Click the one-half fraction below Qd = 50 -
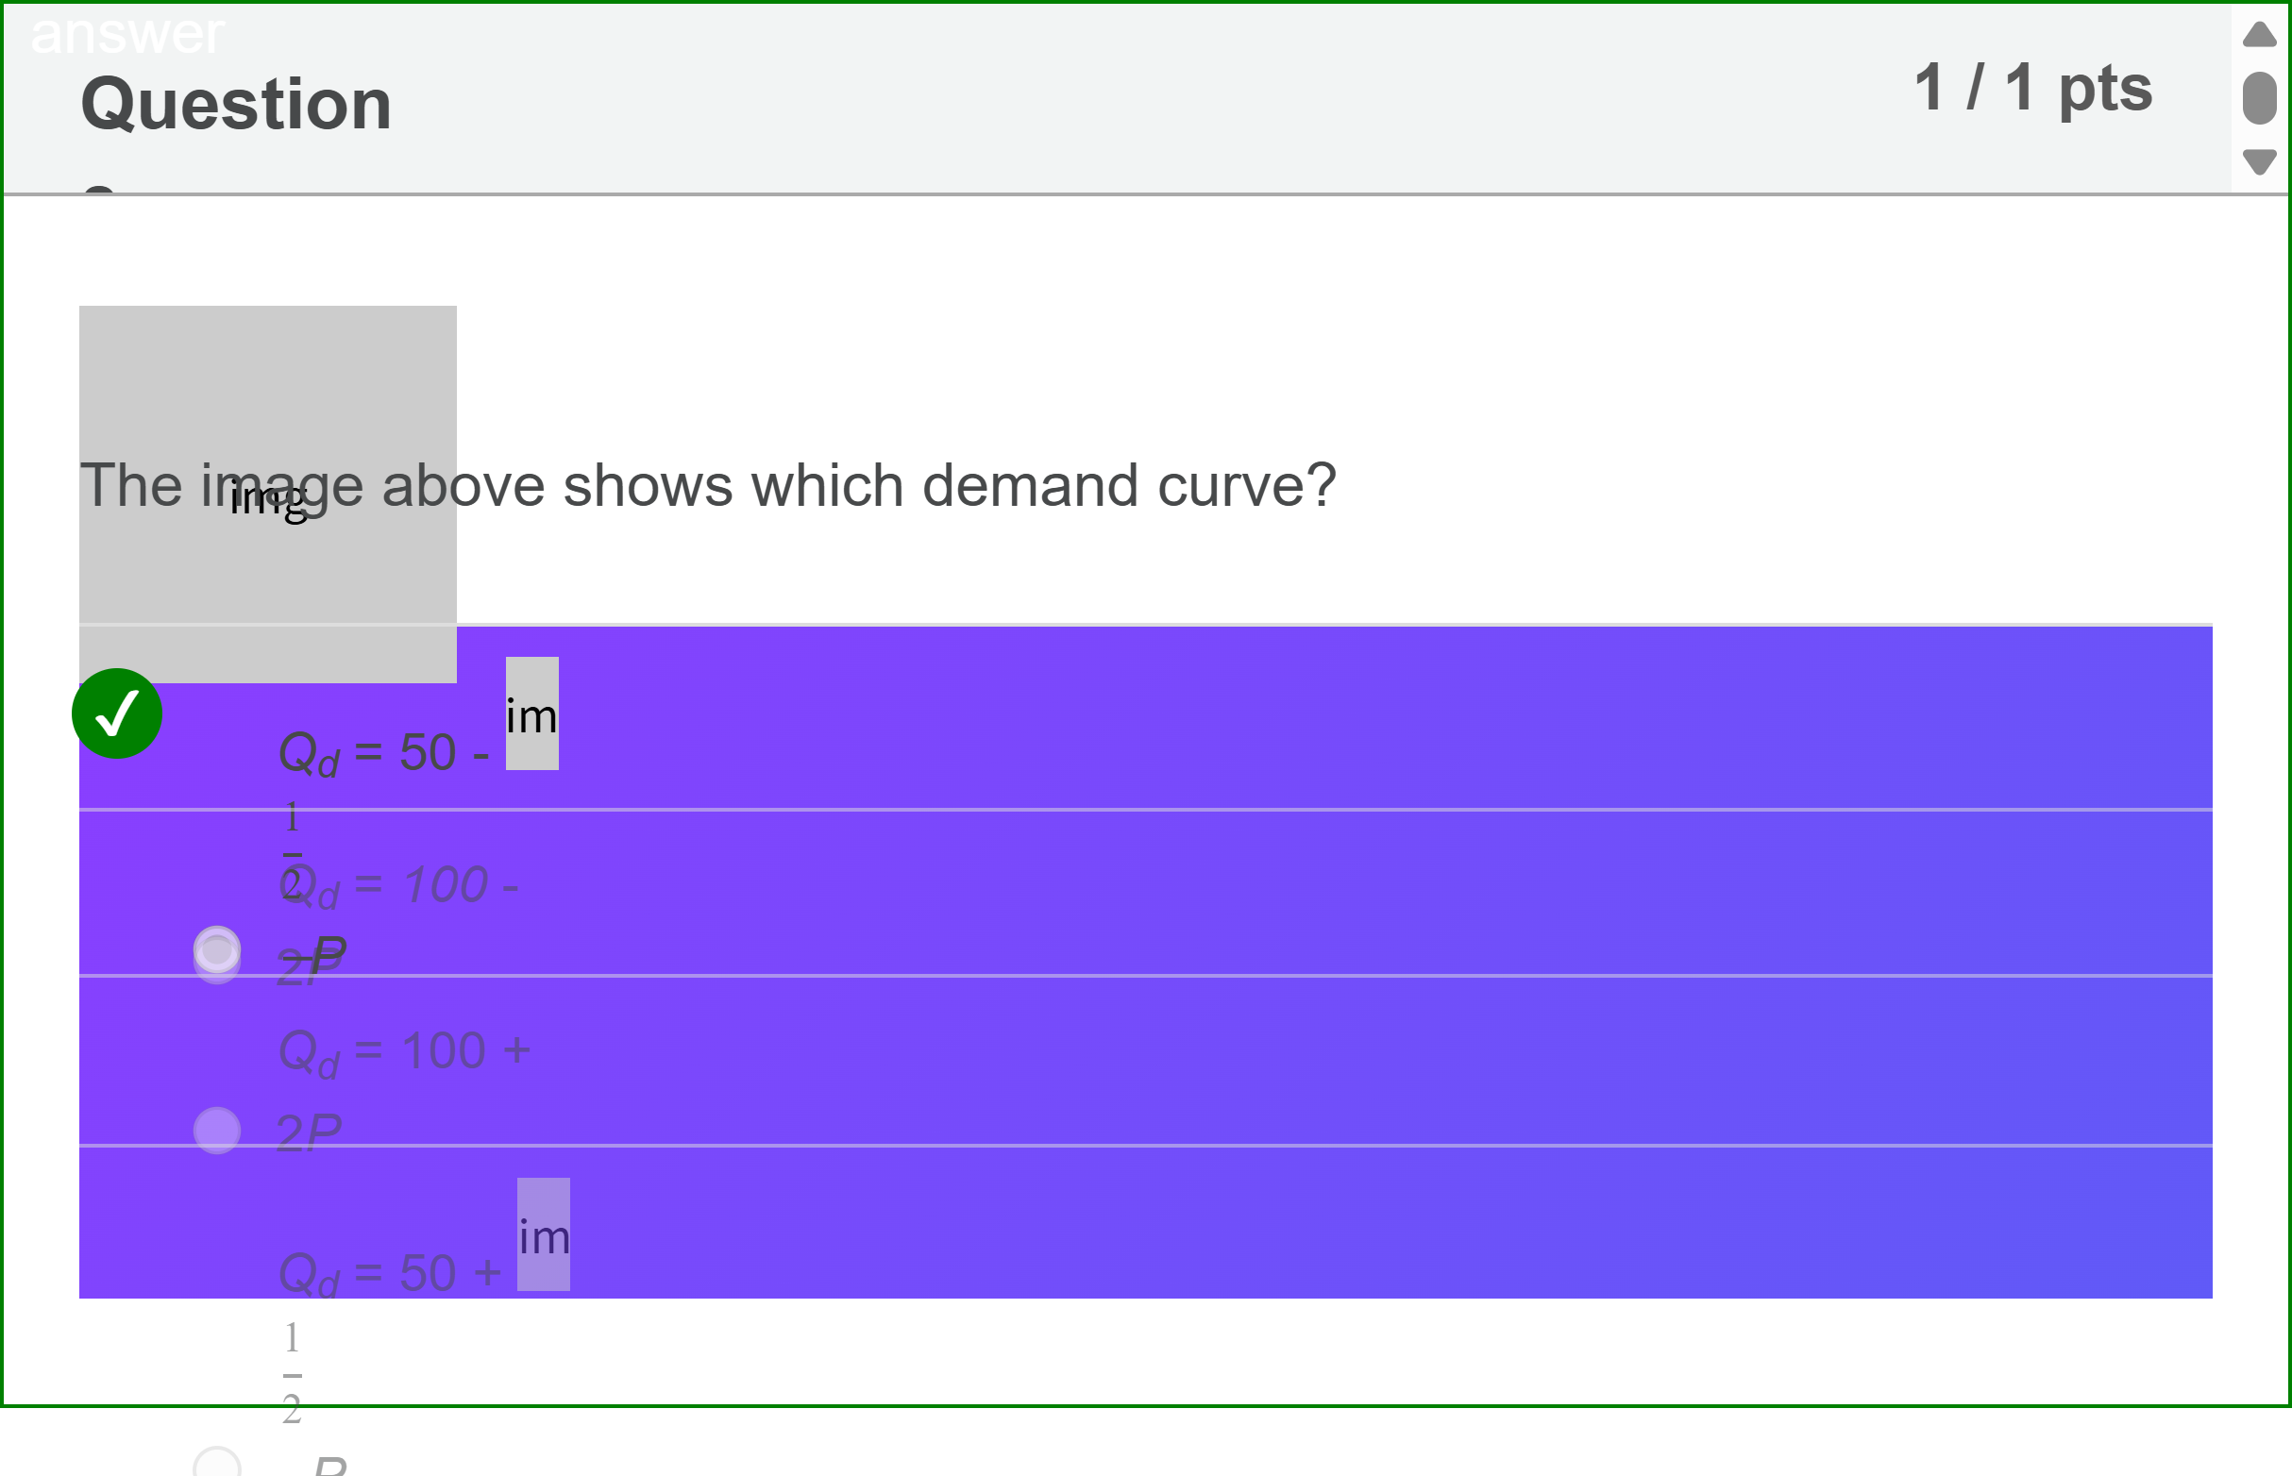Screen dimensions: 2292x1476 tap(293, 851)
